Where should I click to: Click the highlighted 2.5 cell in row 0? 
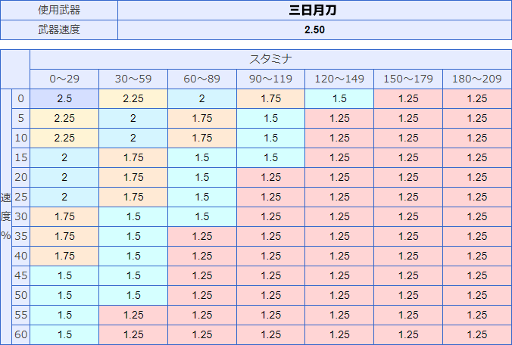click(64, 98)
